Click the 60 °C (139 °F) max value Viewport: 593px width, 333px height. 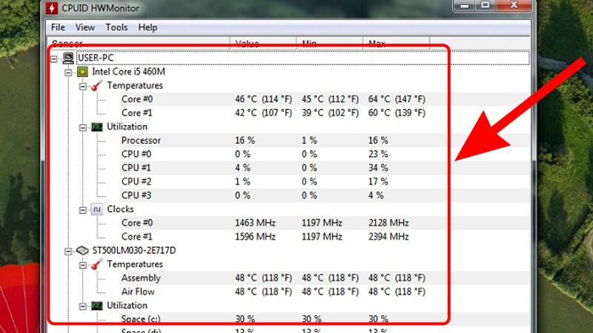[x=397, y=113]
